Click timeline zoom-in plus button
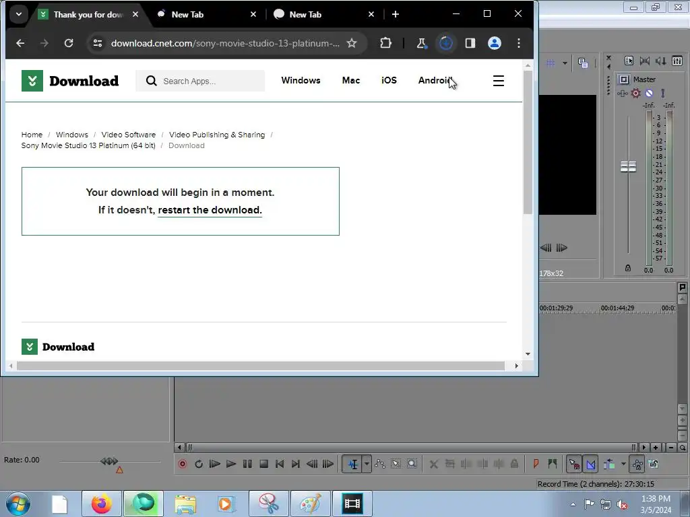690x517 pixels. coord(656,448)
